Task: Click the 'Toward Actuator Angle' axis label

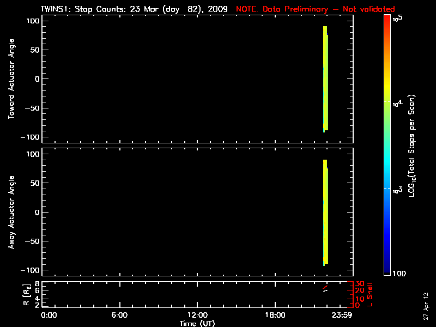Action: 11,78
